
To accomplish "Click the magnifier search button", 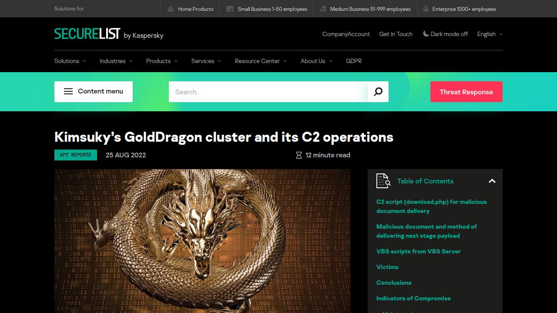I will pos(378,92).
